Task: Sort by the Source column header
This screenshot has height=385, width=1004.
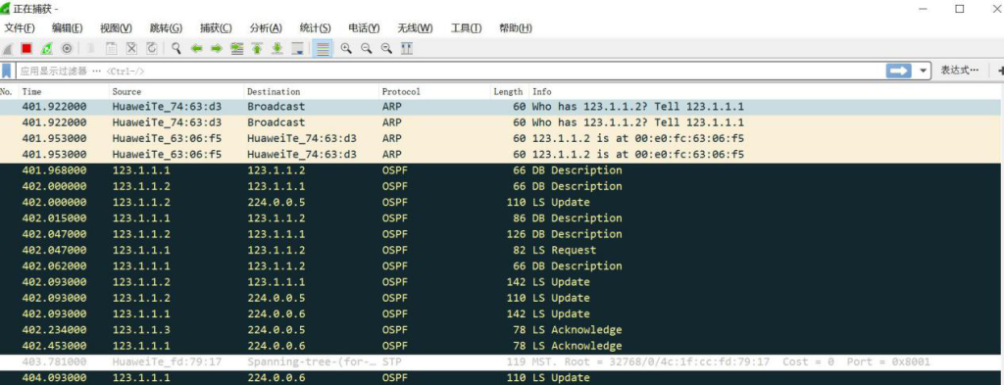Action: click(176, 91)
